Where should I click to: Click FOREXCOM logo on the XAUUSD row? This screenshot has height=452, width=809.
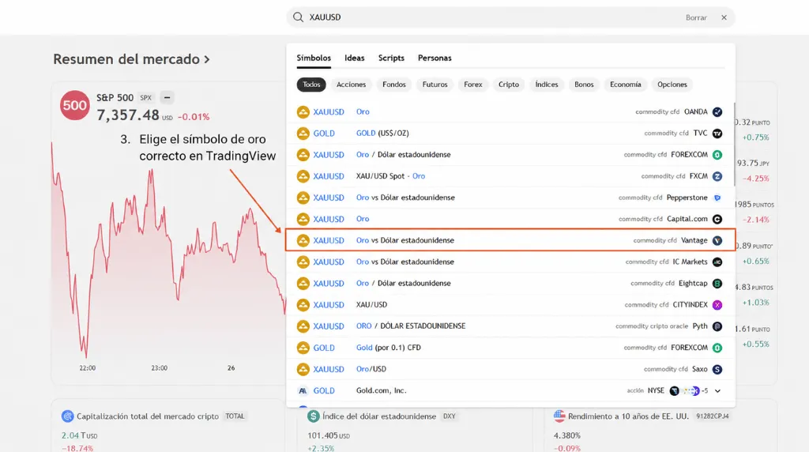click(x=717, y=155)
